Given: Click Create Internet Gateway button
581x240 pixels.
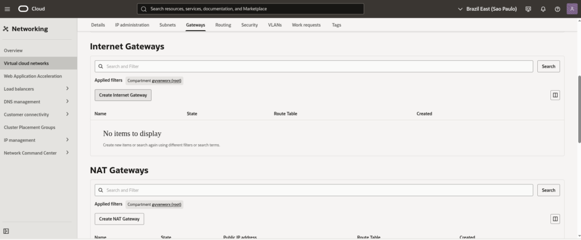Looking at the screenshot, I should (x=123, y=95).
